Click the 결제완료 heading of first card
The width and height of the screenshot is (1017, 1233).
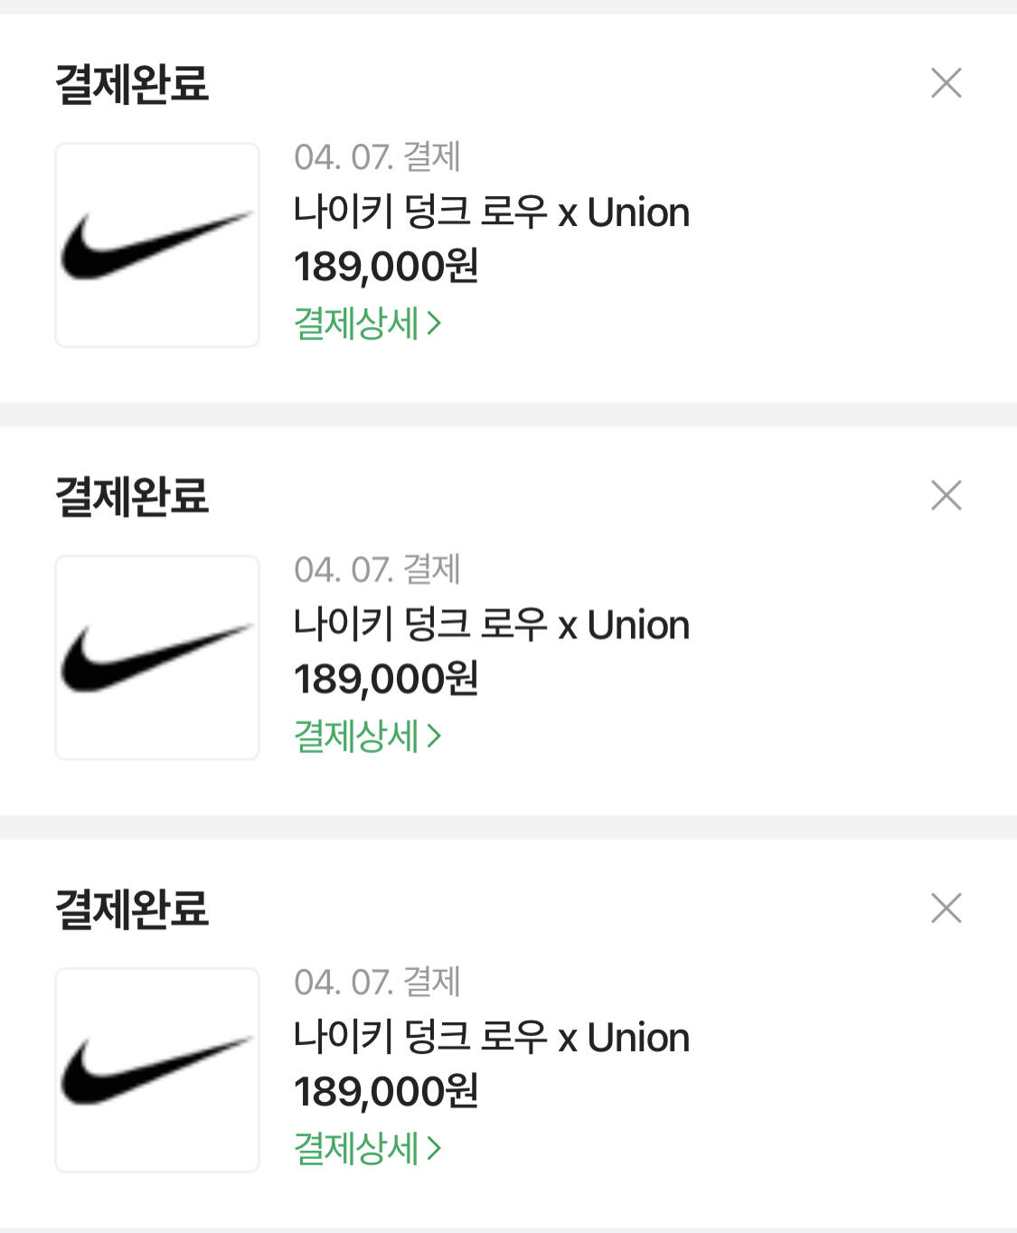point(132,84)
